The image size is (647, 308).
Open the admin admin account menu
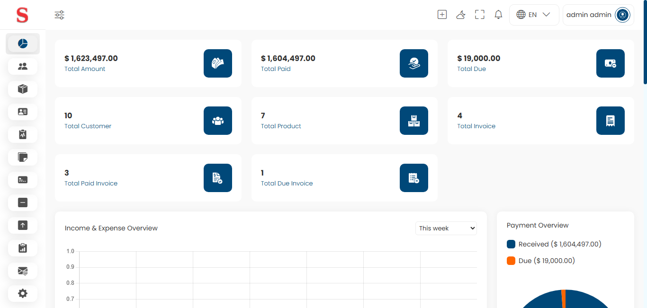coord(598,15)
